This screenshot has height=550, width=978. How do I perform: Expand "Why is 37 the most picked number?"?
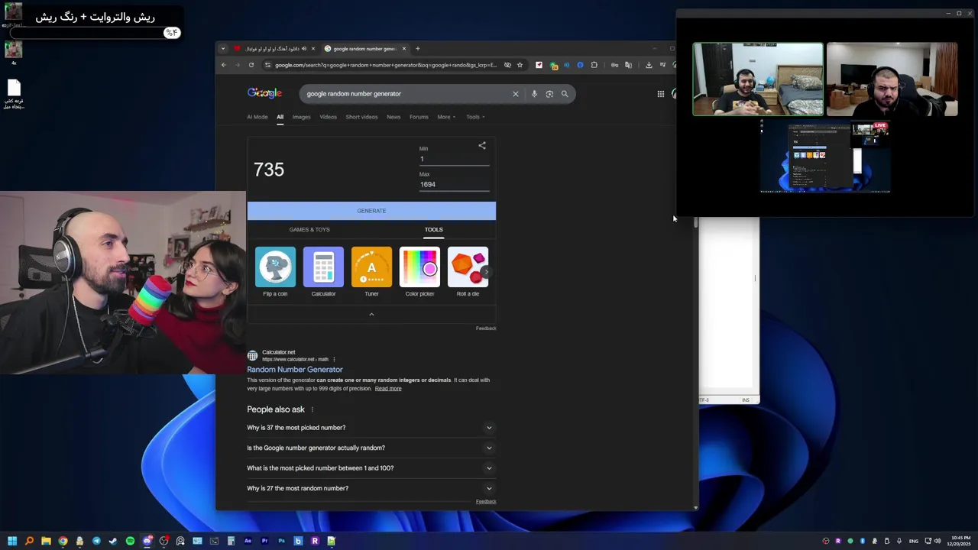click(x=371, y=428)
